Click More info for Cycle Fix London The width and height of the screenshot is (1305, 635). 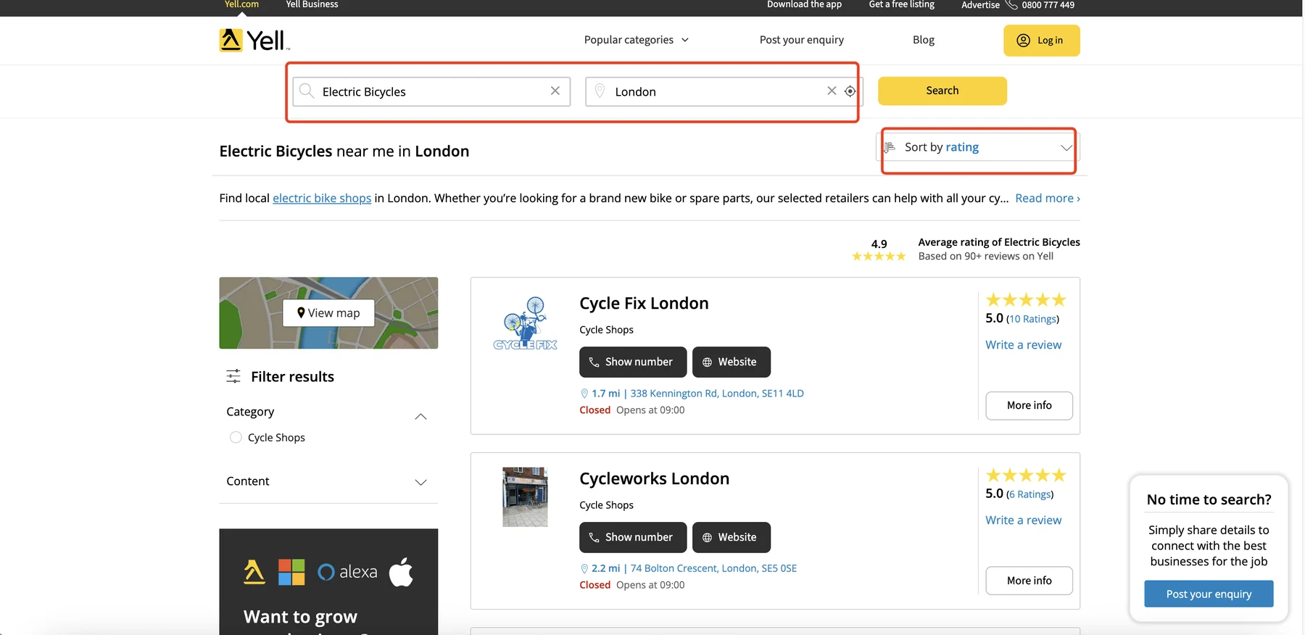pos(1029,405)
